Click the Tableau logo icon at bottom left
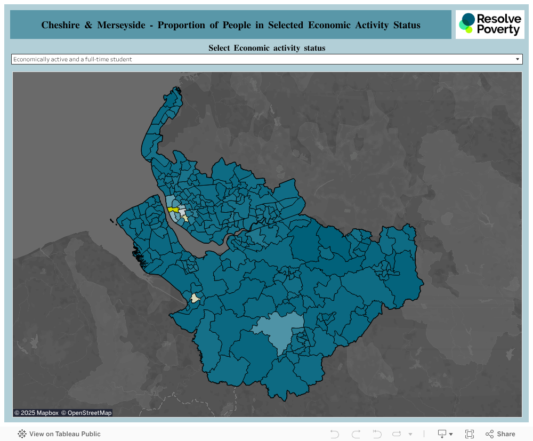The image size is (533, 441). click(22, 434)
